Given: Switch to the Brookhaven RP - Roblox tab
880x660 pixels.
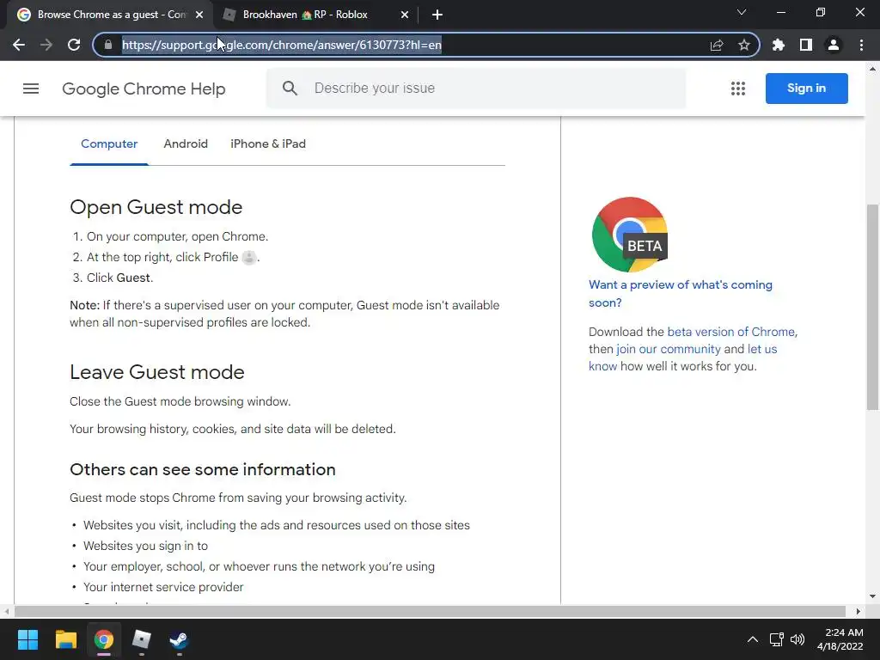Looking at the screenshot, I should pos(315,15).
